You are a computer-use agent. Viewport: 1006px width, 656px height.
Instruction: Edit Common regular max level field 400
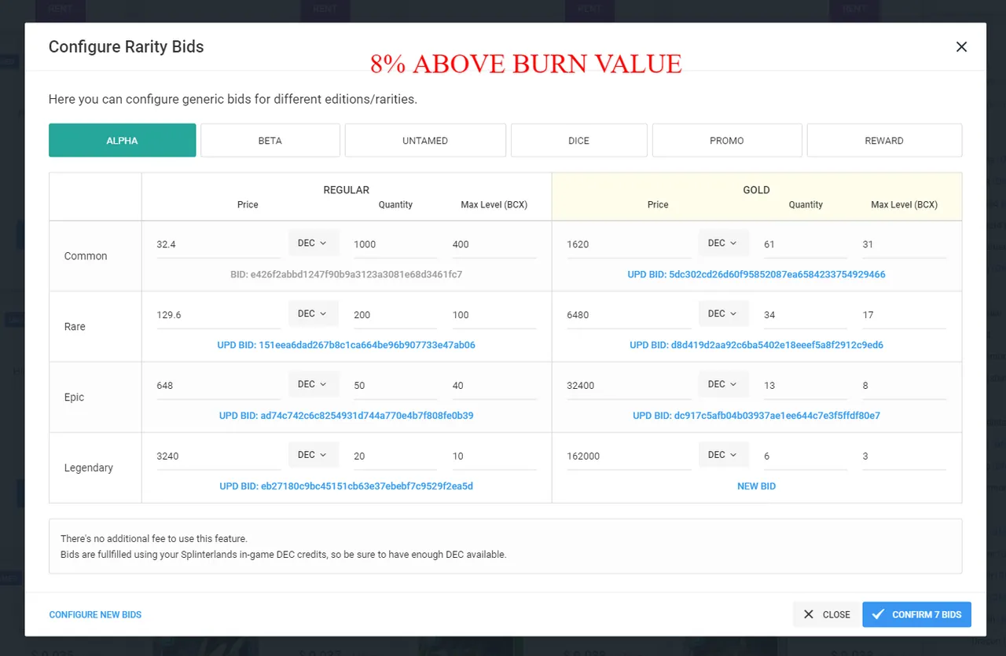pos(494,244)
